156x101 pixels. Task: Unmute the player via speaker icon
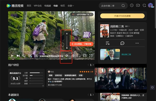pyautogui.click(x=67, y=56)
